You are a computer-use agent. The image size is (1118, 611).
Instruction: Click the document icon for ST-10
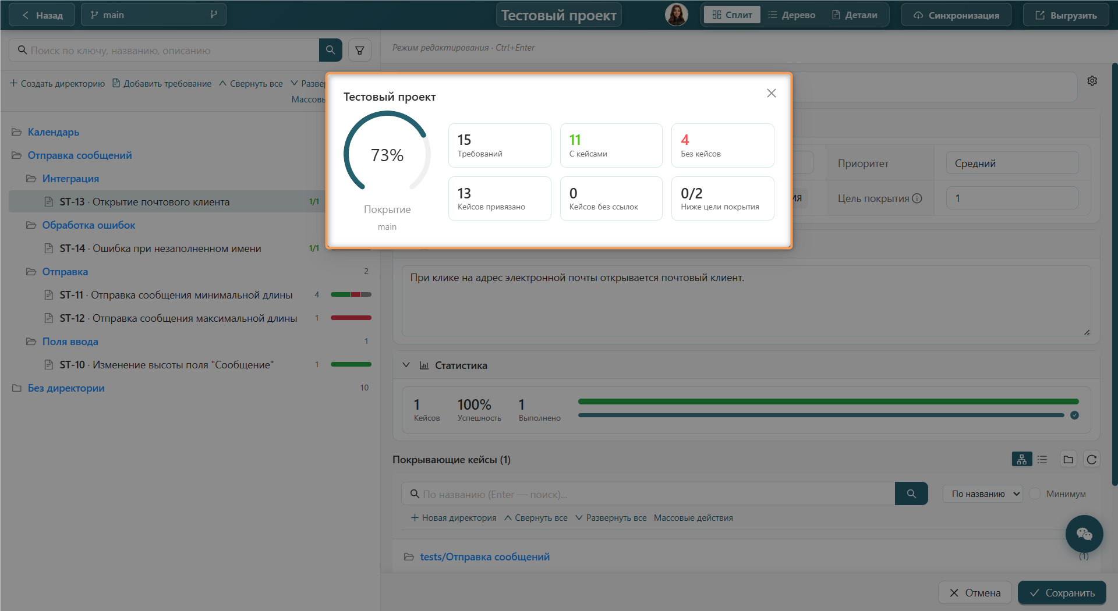(49, 365)
